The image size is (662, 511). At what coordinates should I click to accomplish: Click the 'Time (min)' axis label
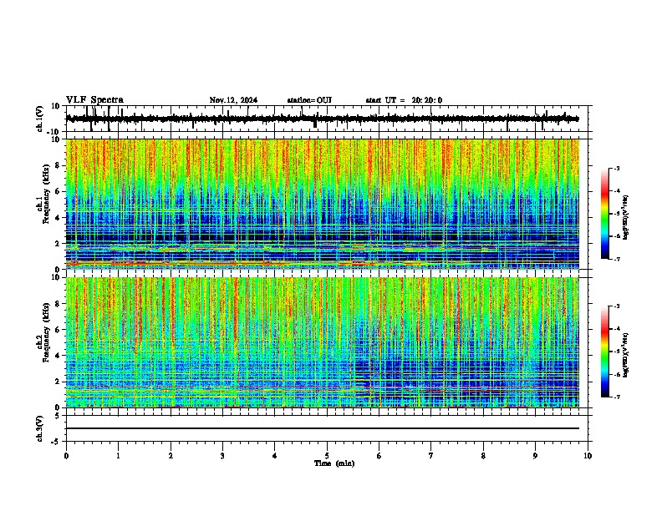tap(334, 463)
